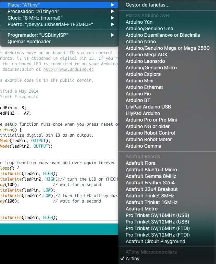The height and width of the screenshot is (264, 216).
Task: Select Adafruit 32u4 Breakout board
Action: click(151, 189)
